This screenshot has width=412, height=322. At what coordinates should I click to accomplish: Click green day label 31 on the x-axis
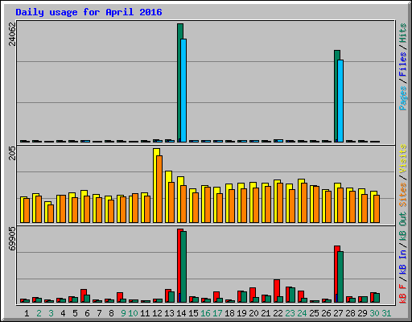tap(386, 313)
